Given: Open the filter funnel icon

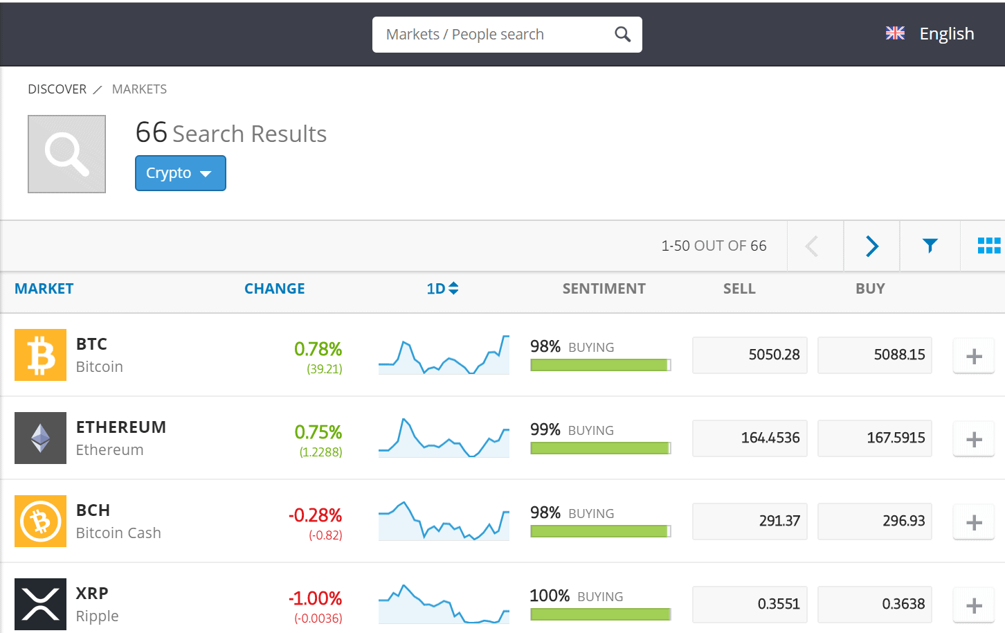Looking at the screenshot, I should tap(930, 245).
